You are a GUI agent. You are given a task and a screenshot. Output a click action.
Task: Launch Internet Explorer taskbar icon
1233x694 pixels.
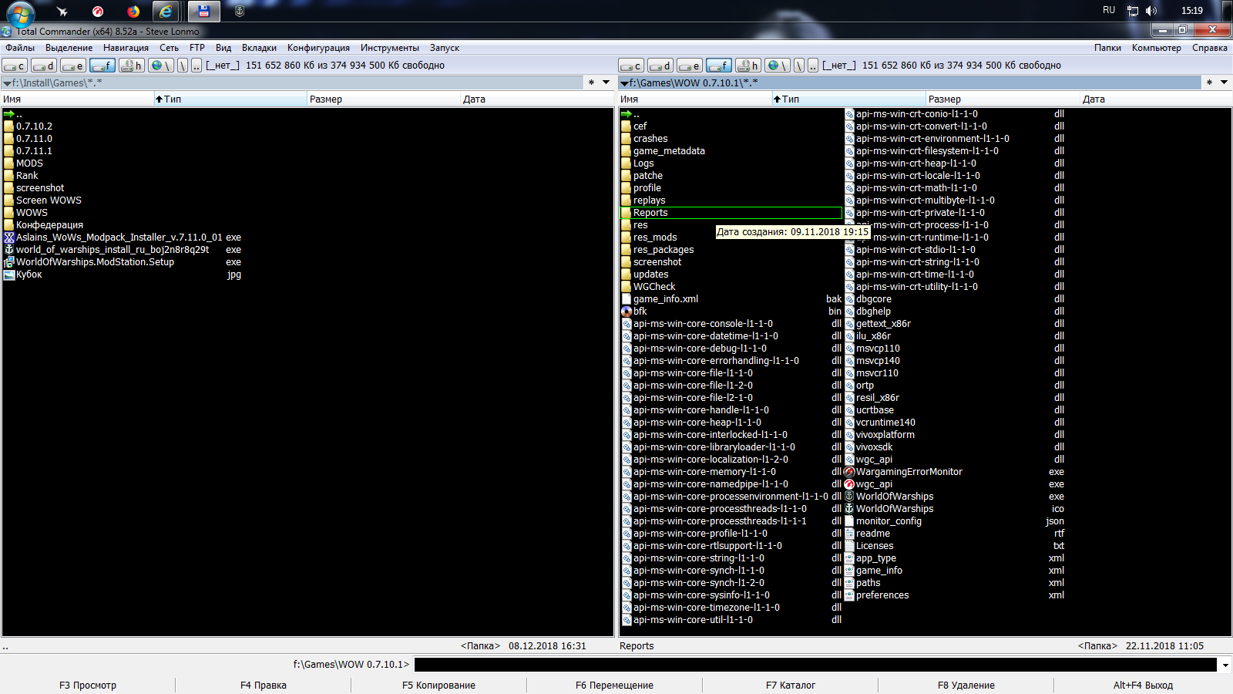click(x=166, y=11)
